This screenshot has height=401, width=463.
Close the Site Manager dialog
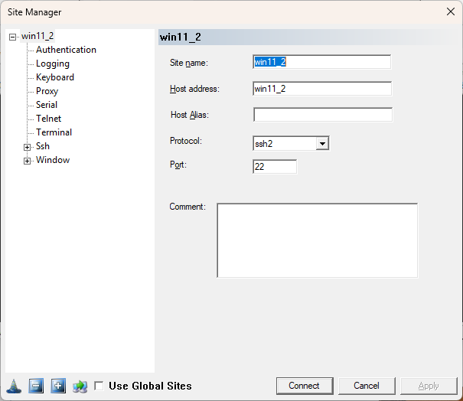point(449,11)
